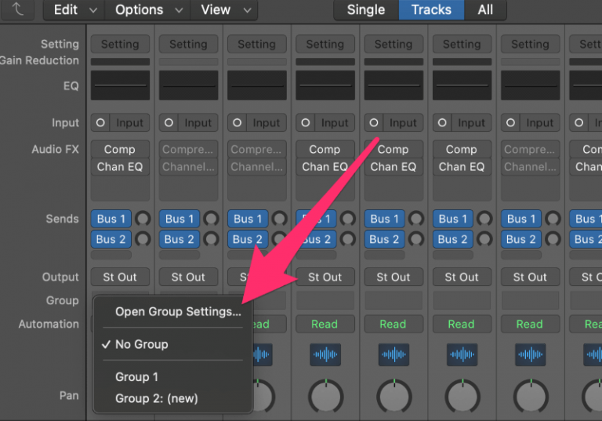Click the Bus 2 send on the second channel strip

click(180, 239)
